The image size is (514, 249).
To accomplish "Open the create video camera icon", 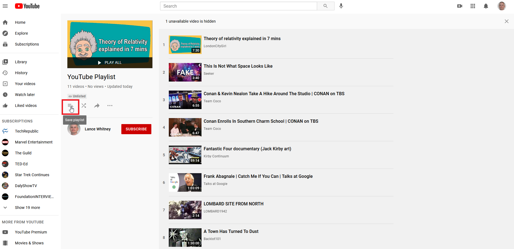I will [460, 6].
